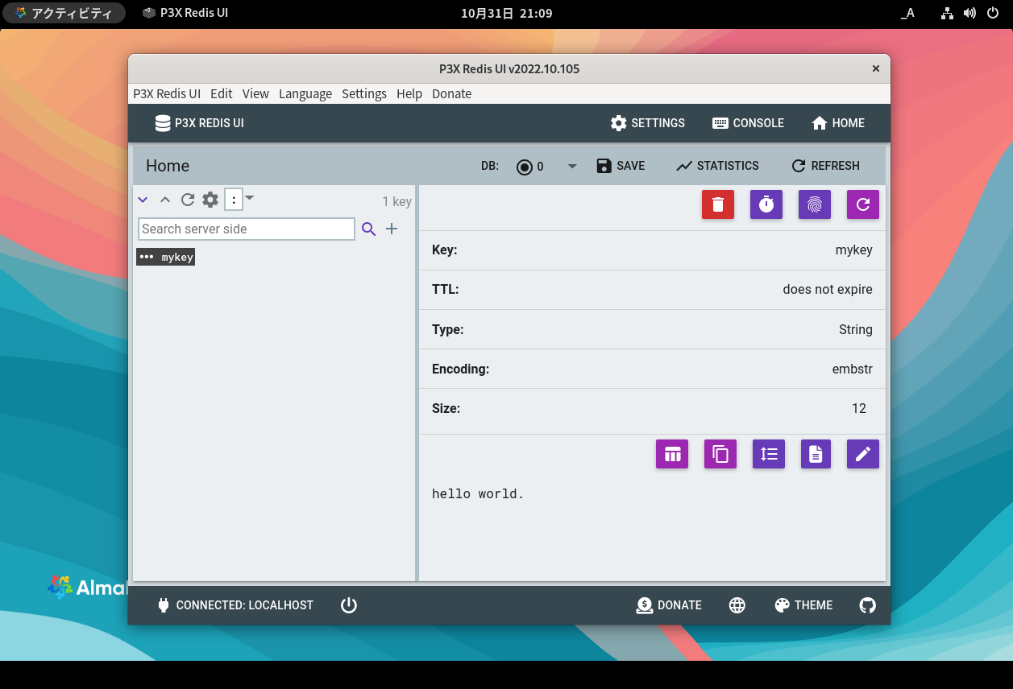Set TTL with the stopwatch icon button
The image size is (1013, 689).
pos(766,205)
